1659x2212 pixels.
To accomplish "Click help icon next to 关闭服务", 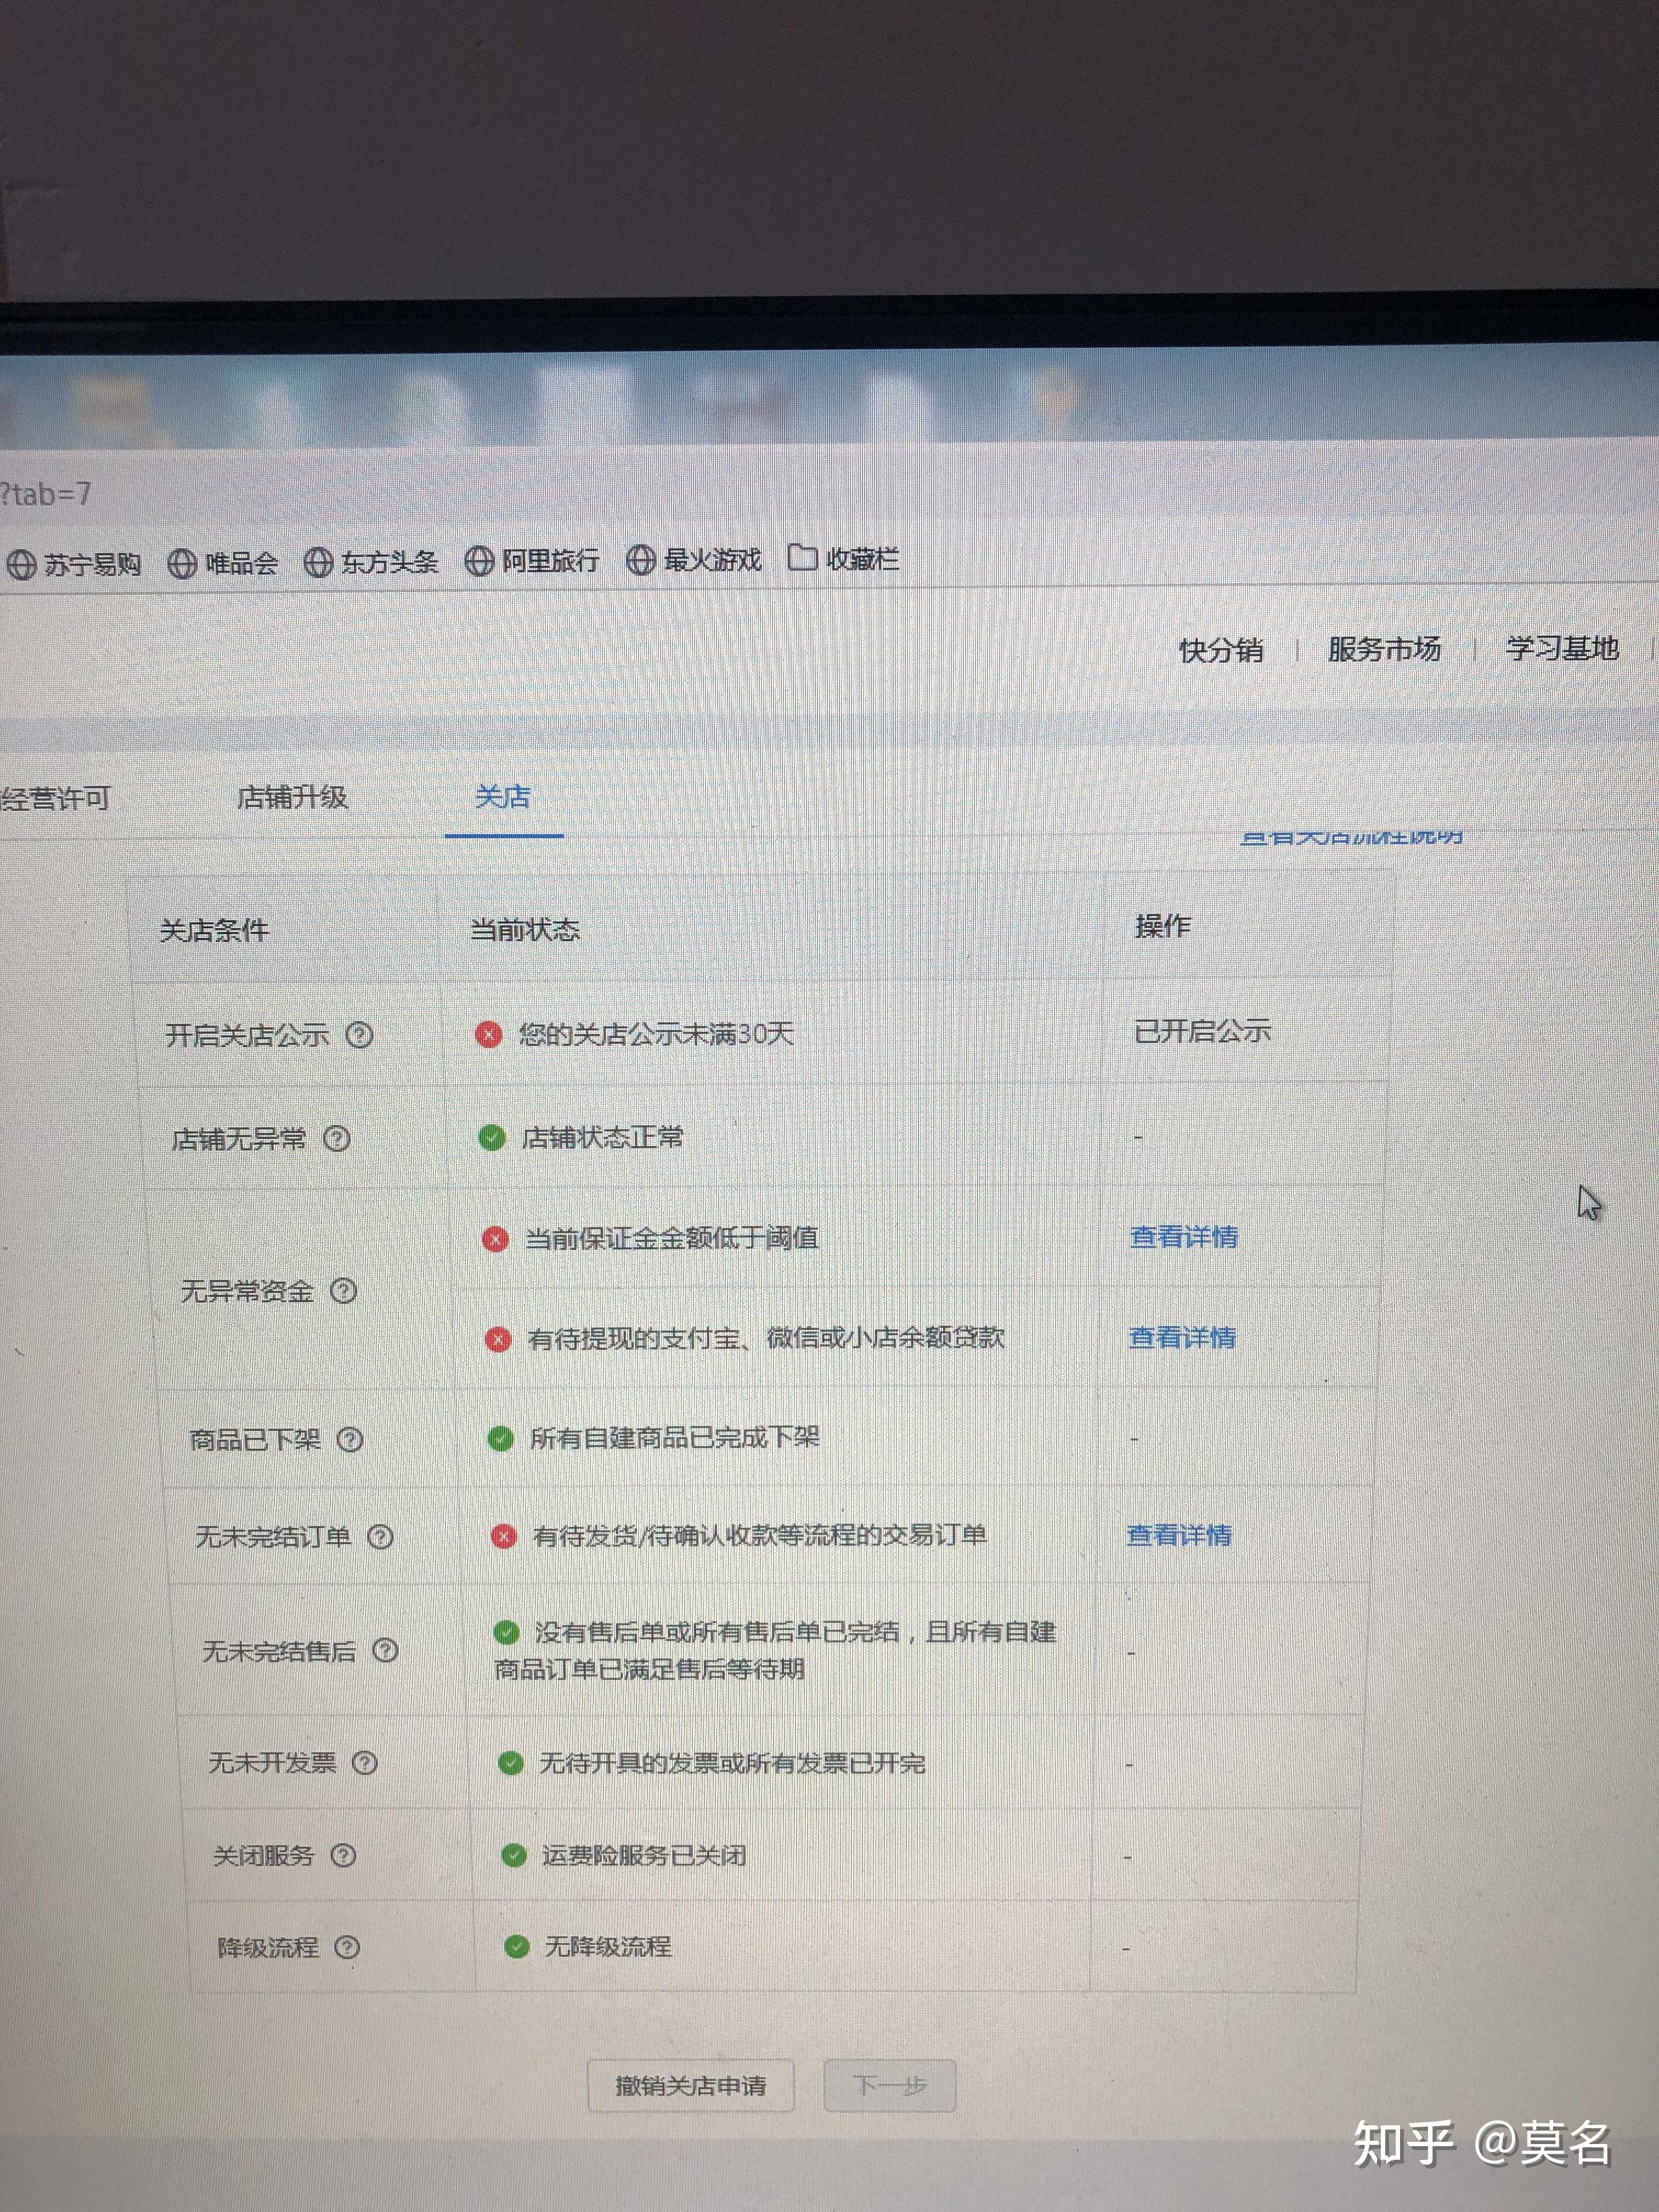I will 343,1856.
